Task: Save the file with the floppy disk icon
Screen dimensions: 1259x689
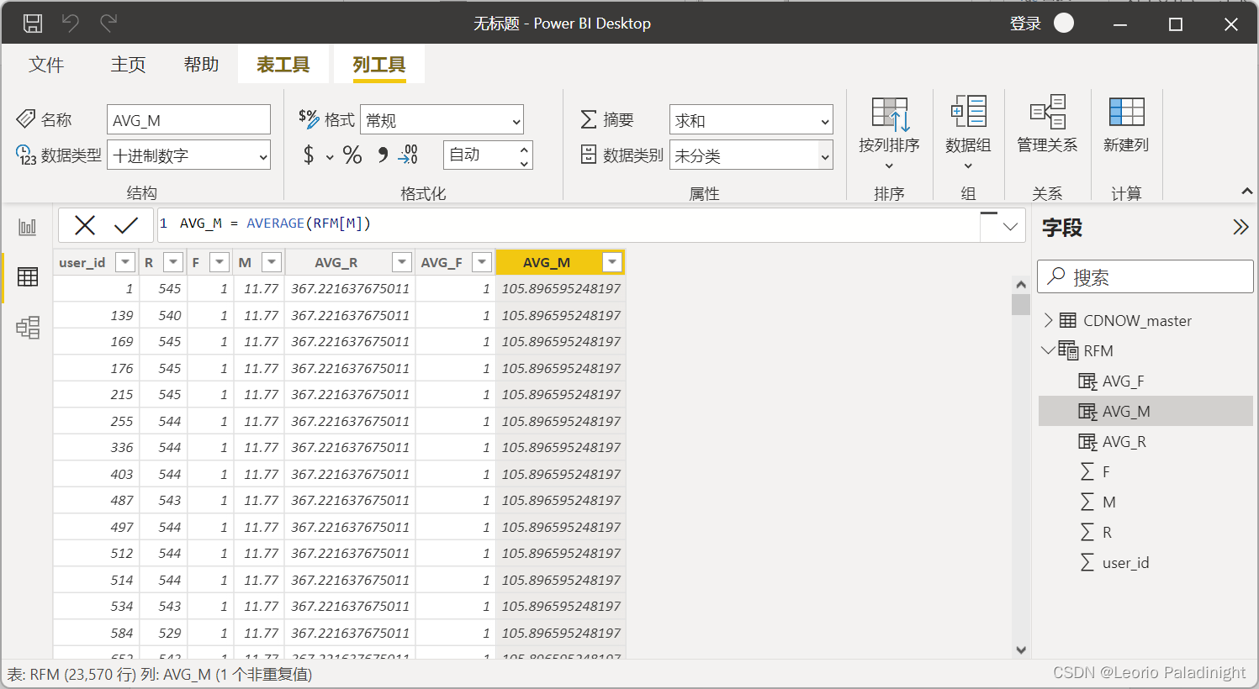Action: (x=32, y=24)
